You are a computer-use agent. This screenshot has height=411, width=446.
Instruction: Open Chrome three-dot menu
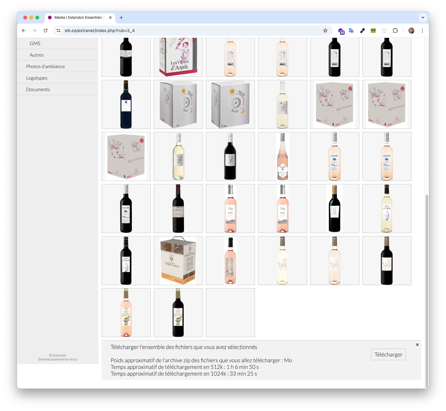tap(422, 31)
